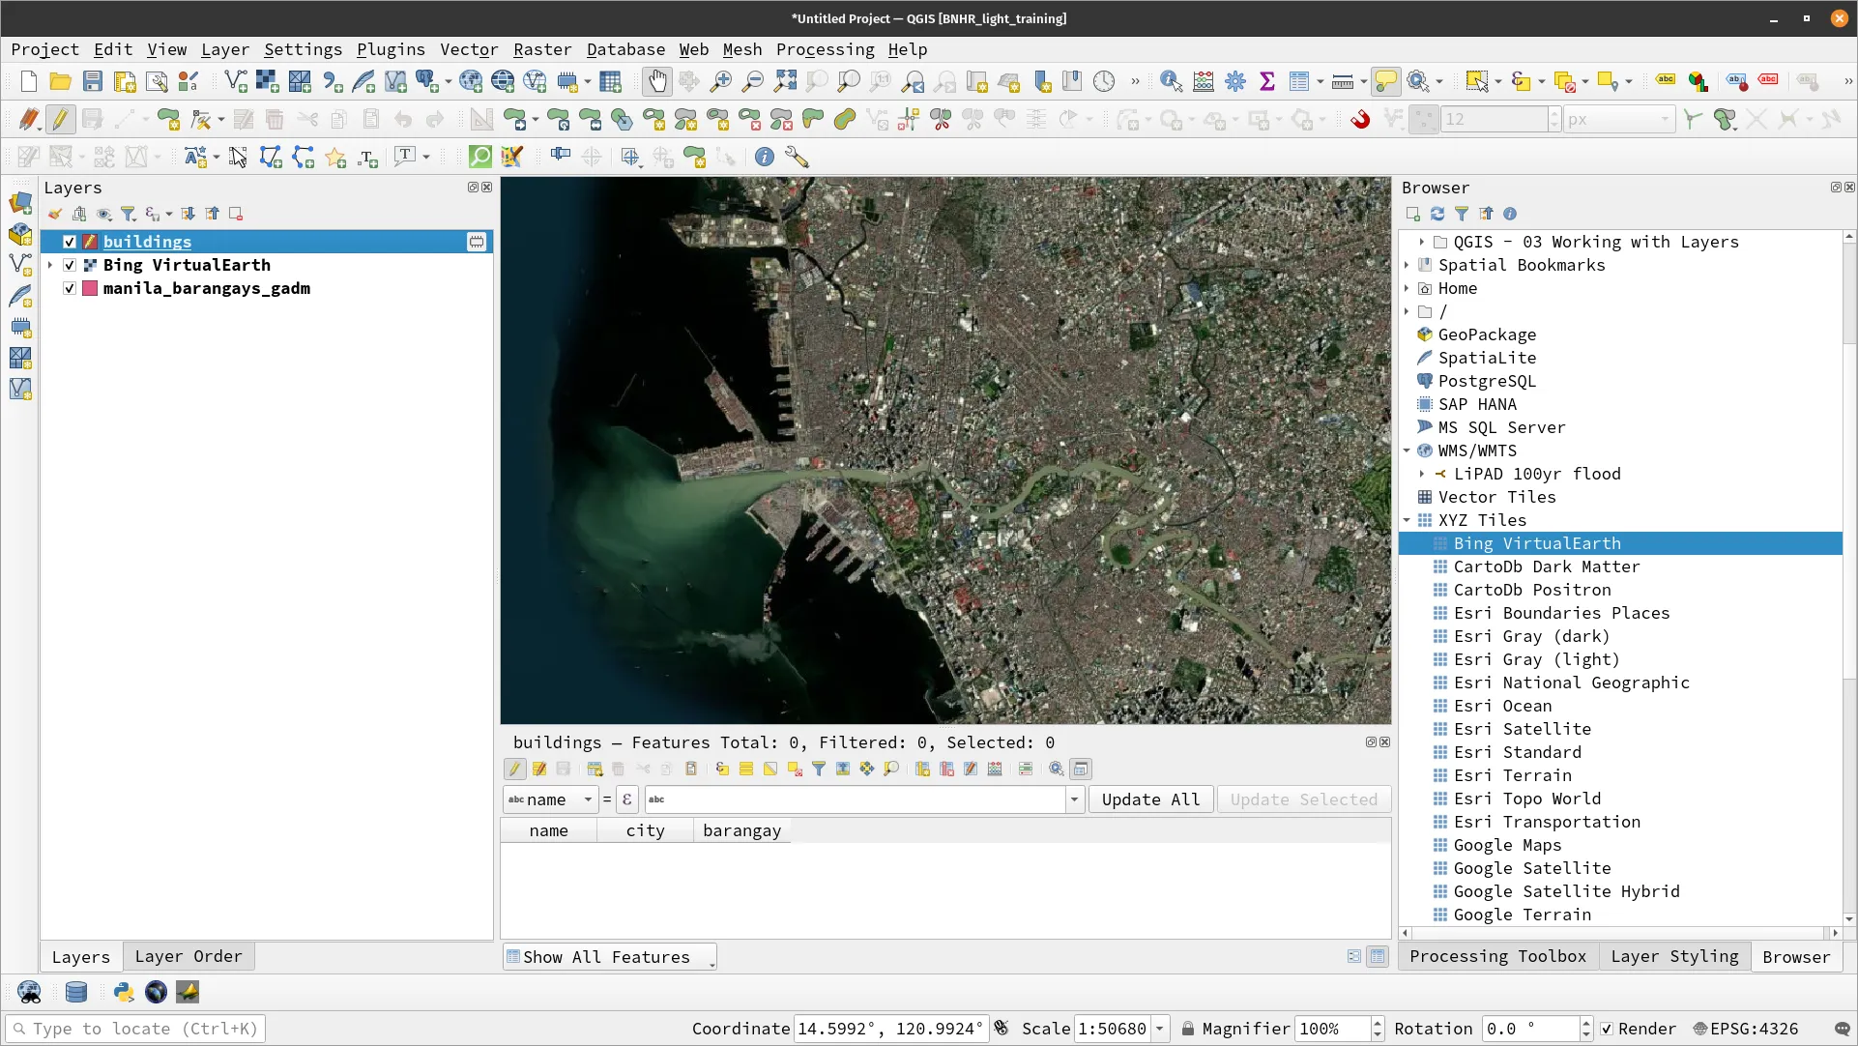Click the Save Project floppy icon

point(92,81)
